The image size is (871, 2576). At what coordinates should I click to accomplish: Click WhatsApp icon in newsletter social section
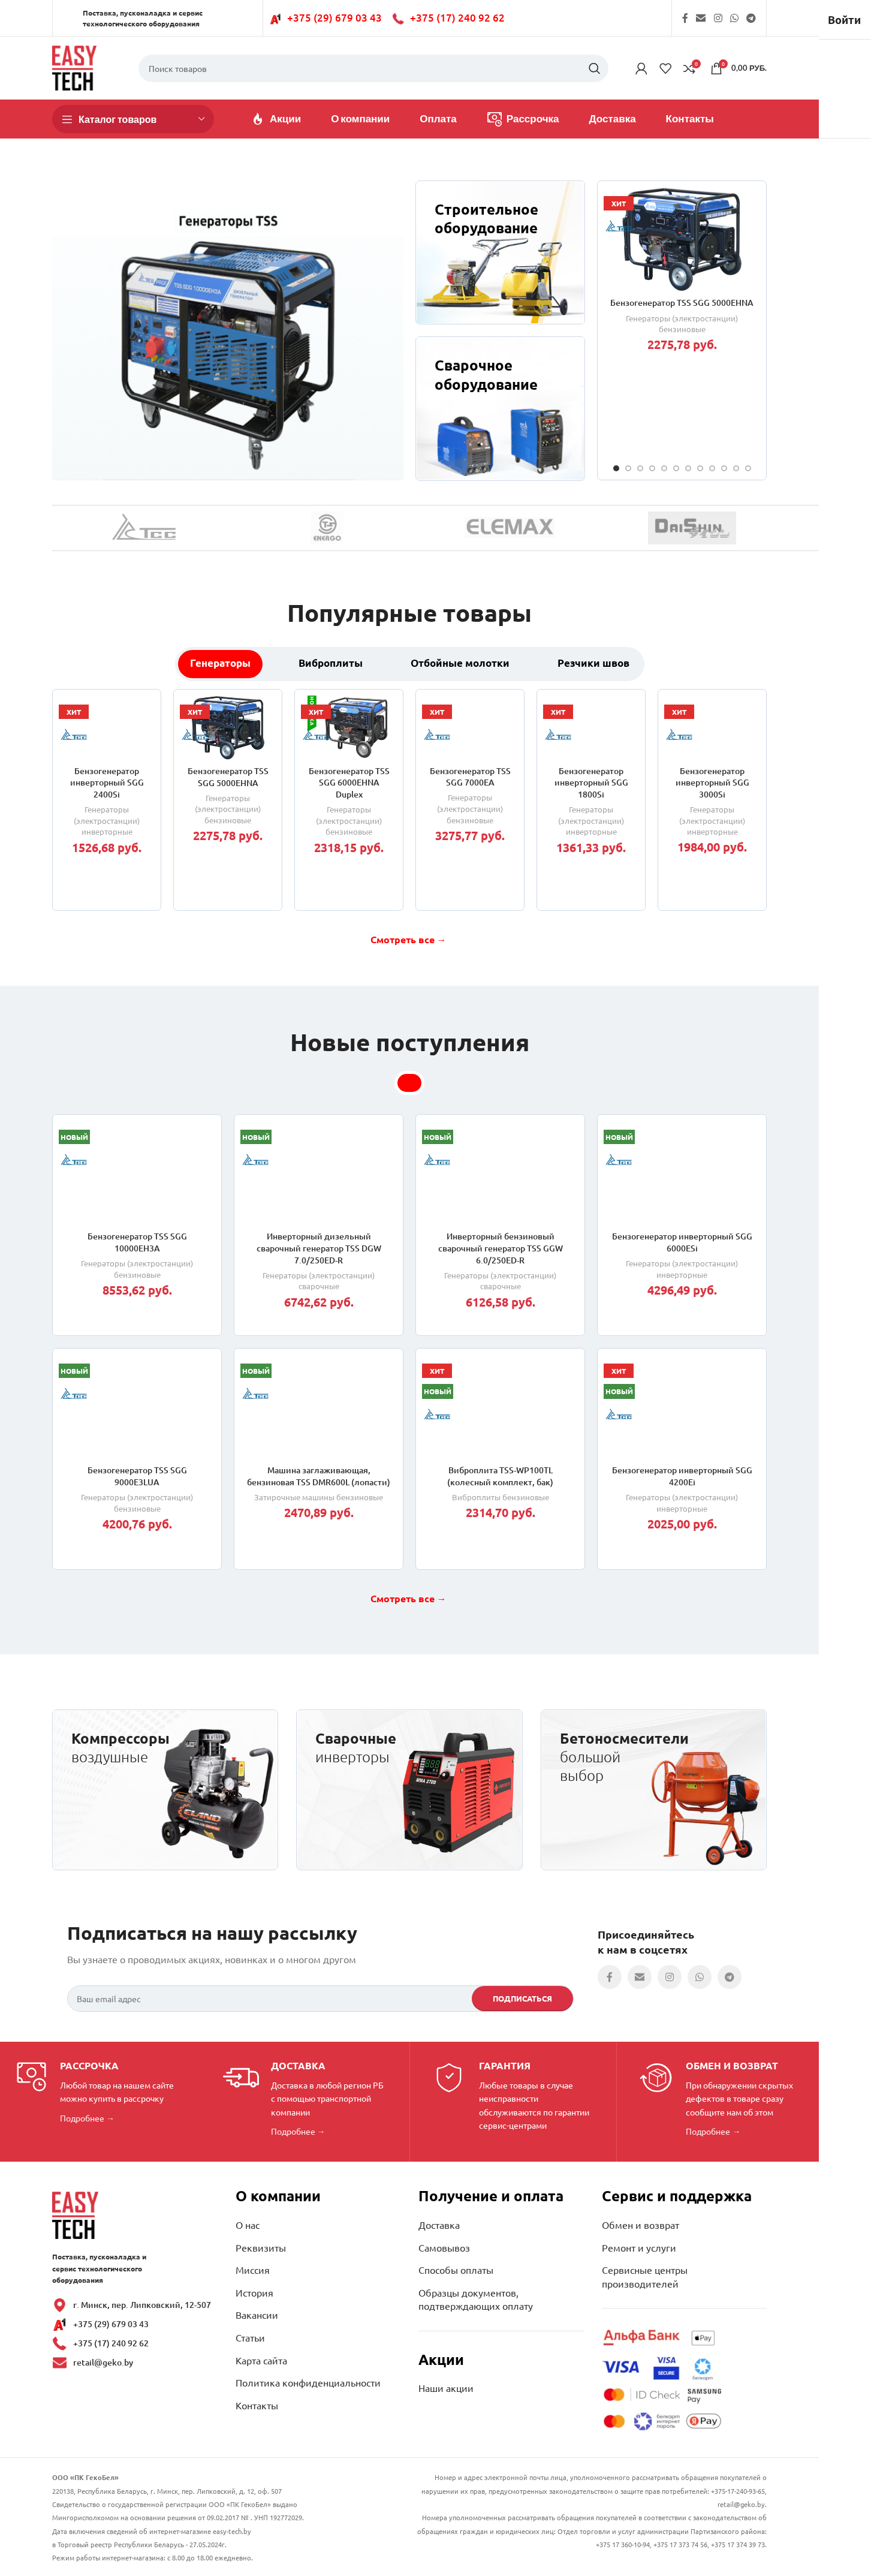coord(699,1977)
